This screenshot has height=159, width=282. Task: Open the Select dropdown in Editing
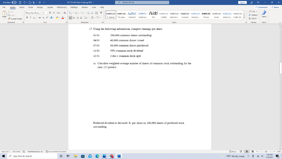point(253,18)
